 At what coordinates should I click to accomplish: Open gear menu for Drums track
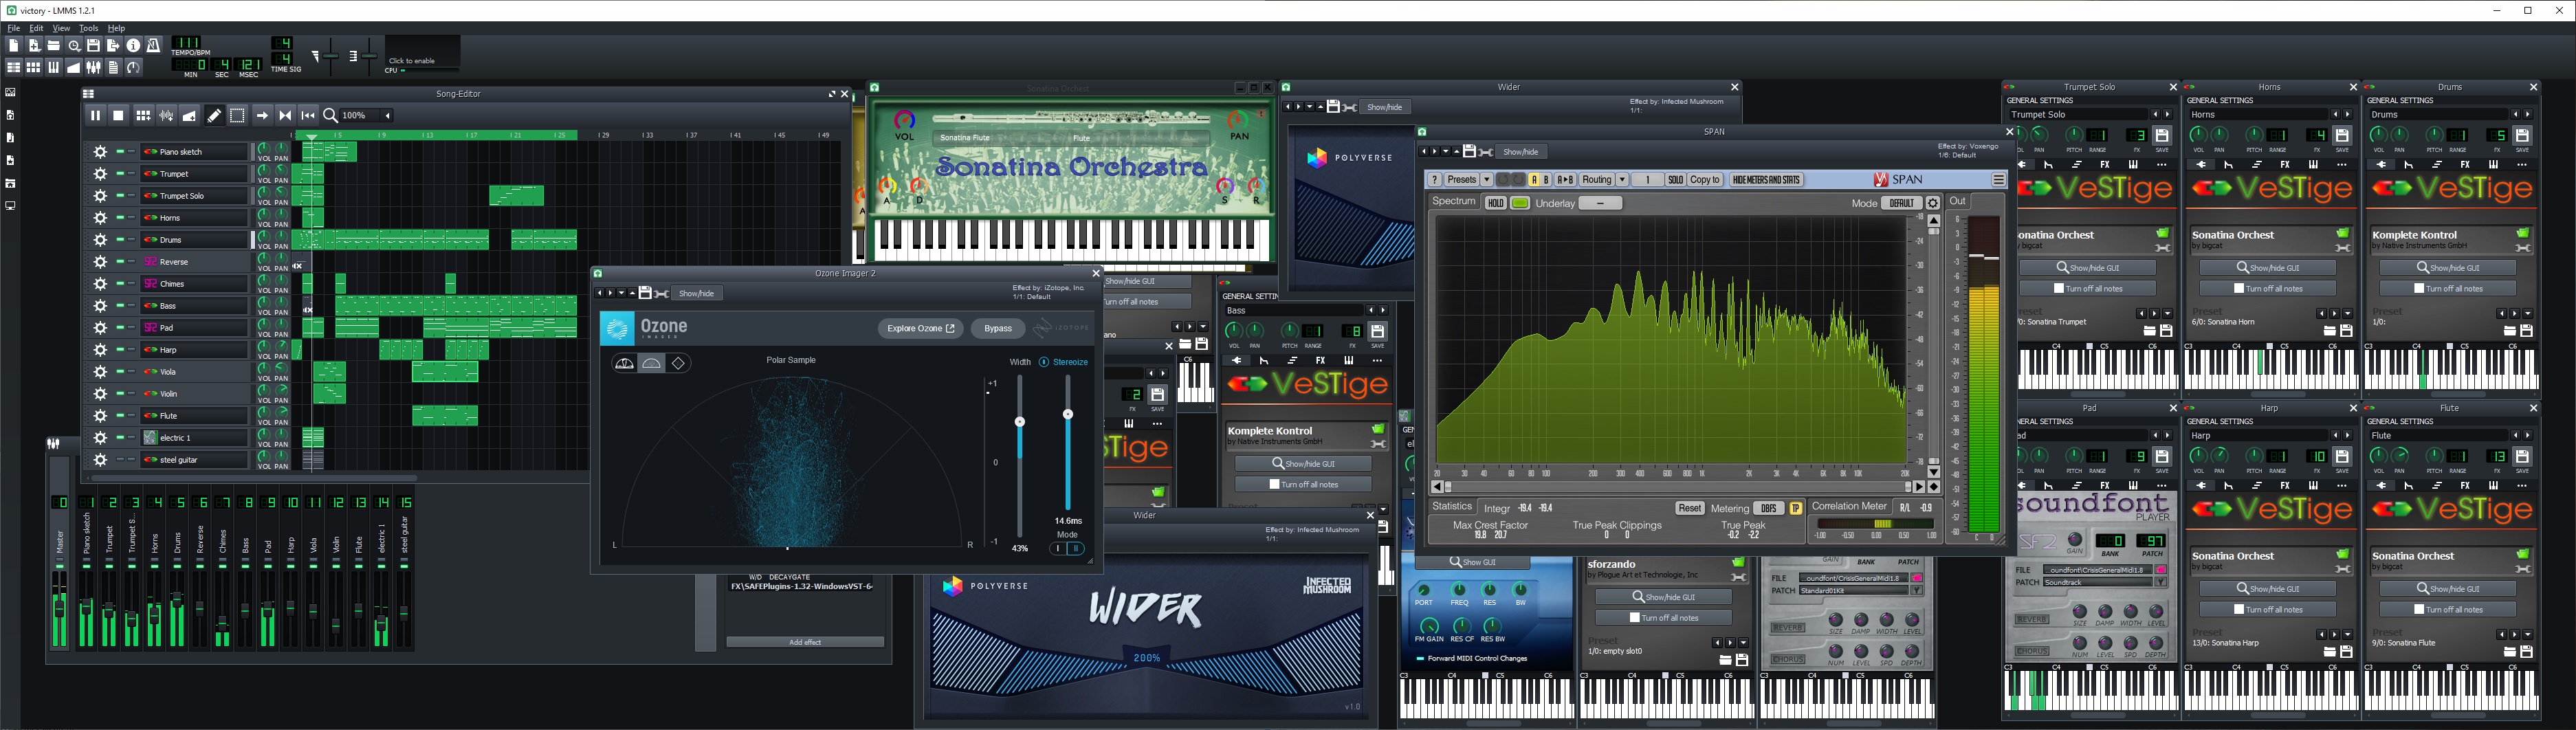pyautogui.click(x=100, y=240)
